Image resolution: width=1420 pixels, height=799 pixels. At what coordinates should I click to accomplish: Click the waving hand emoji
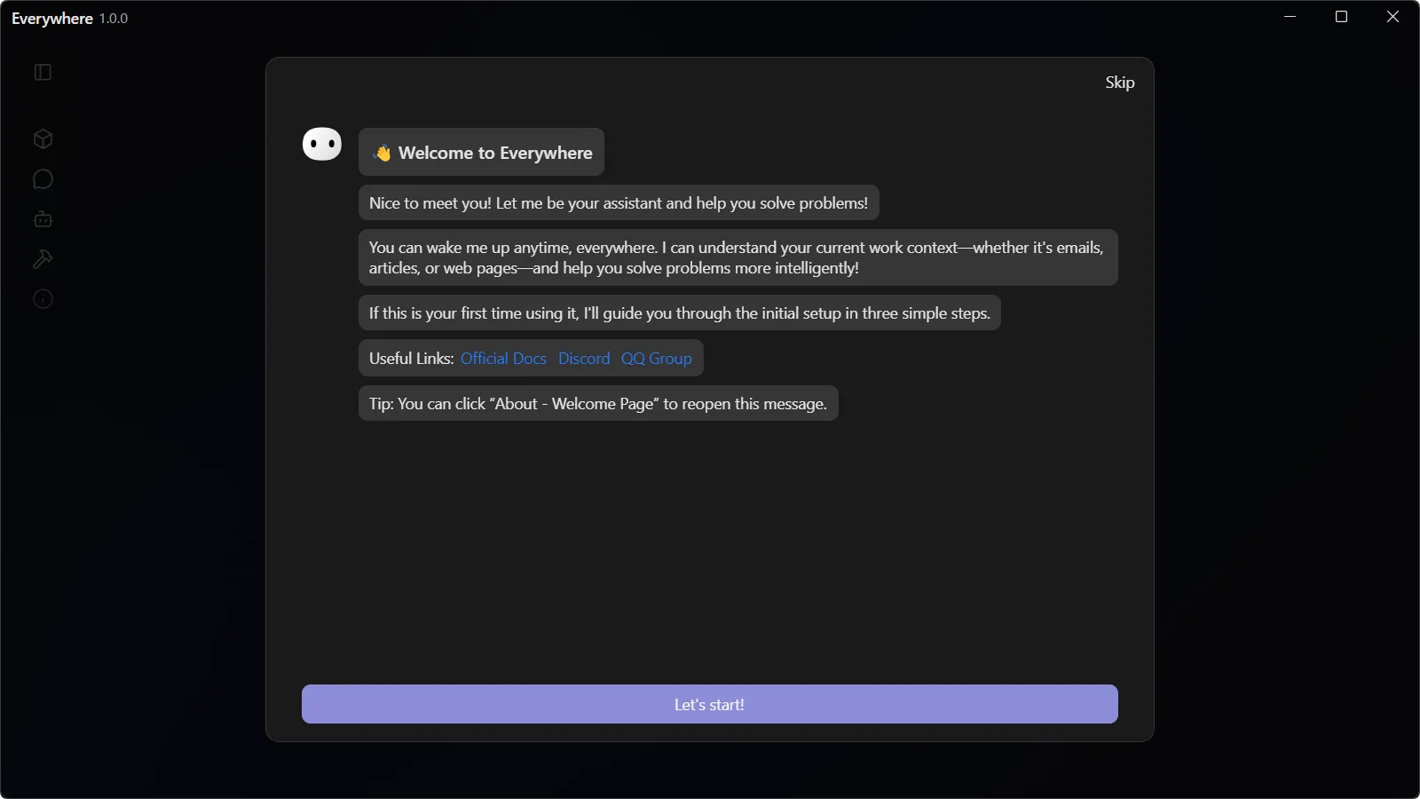tap(383, 153)
